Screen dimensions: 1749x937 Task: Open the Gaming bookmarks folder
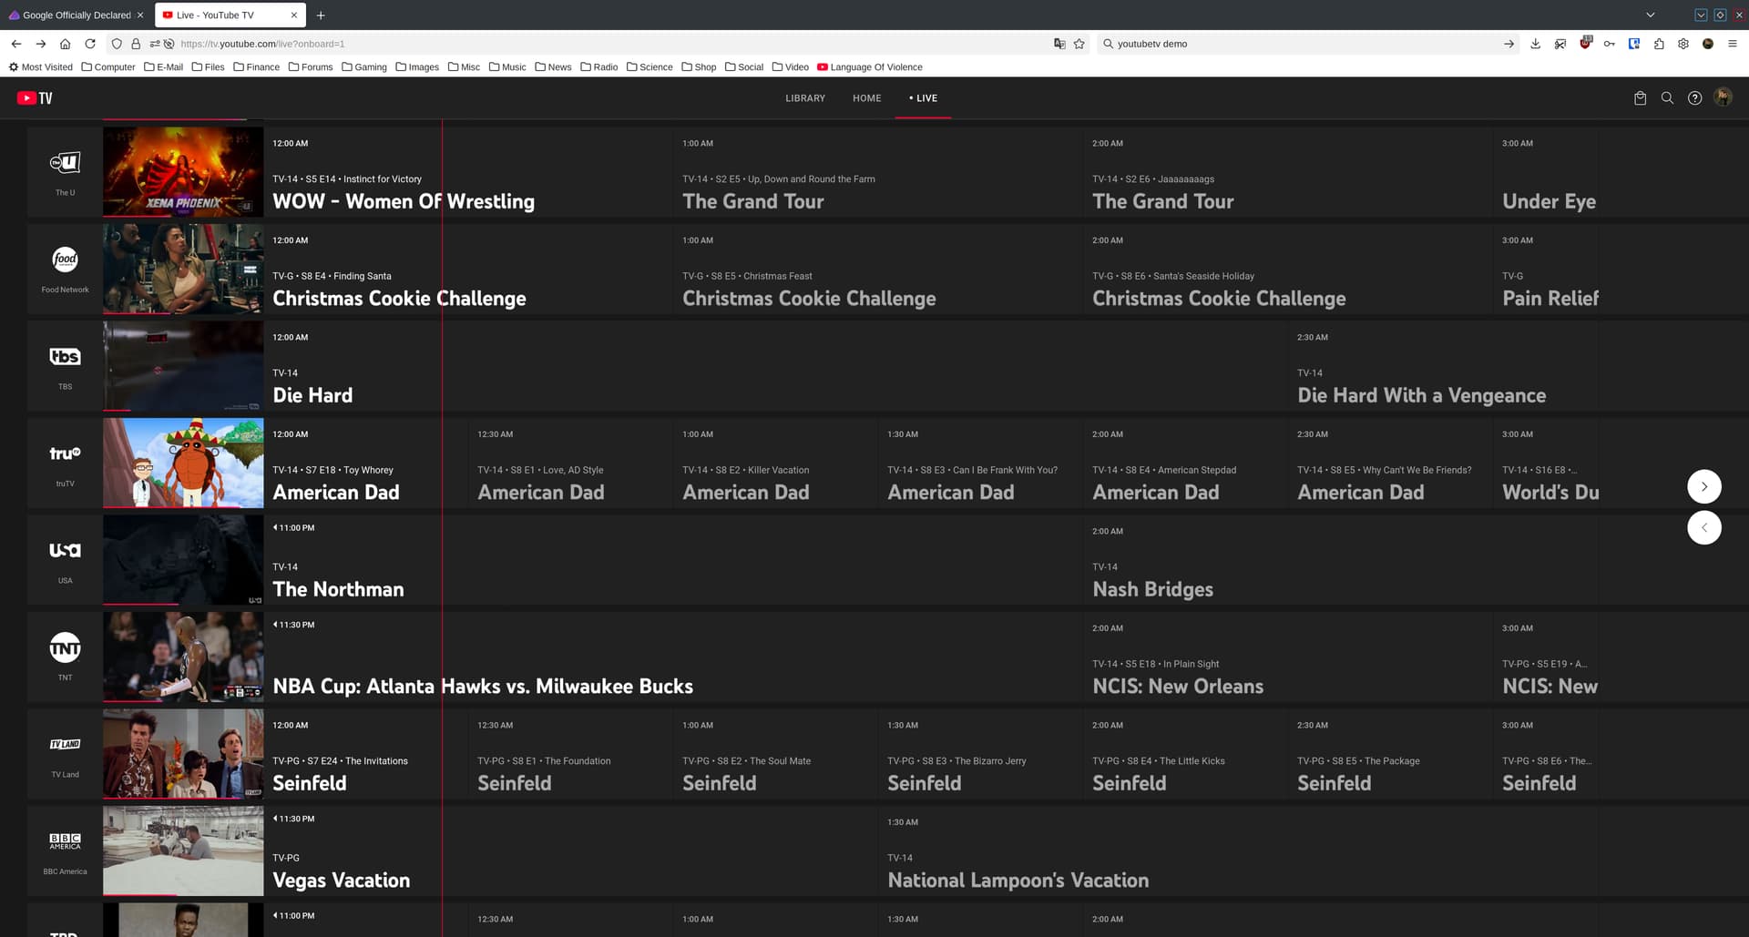coord(364,67)
